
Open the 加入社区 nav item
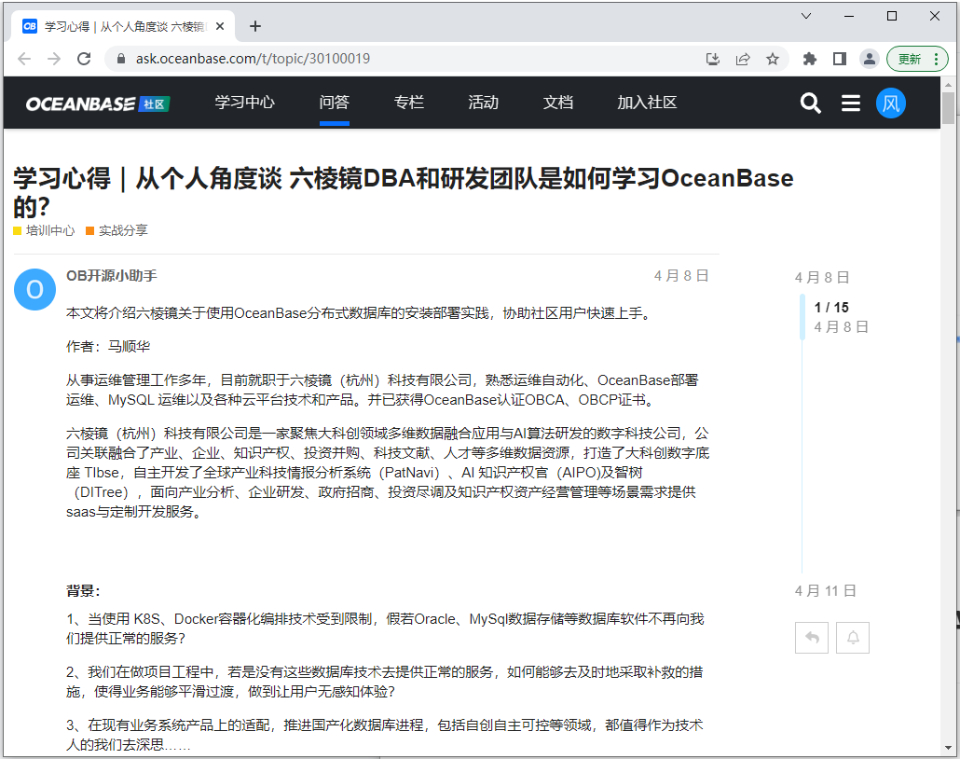pyautogui.click(x=647, y=103)
